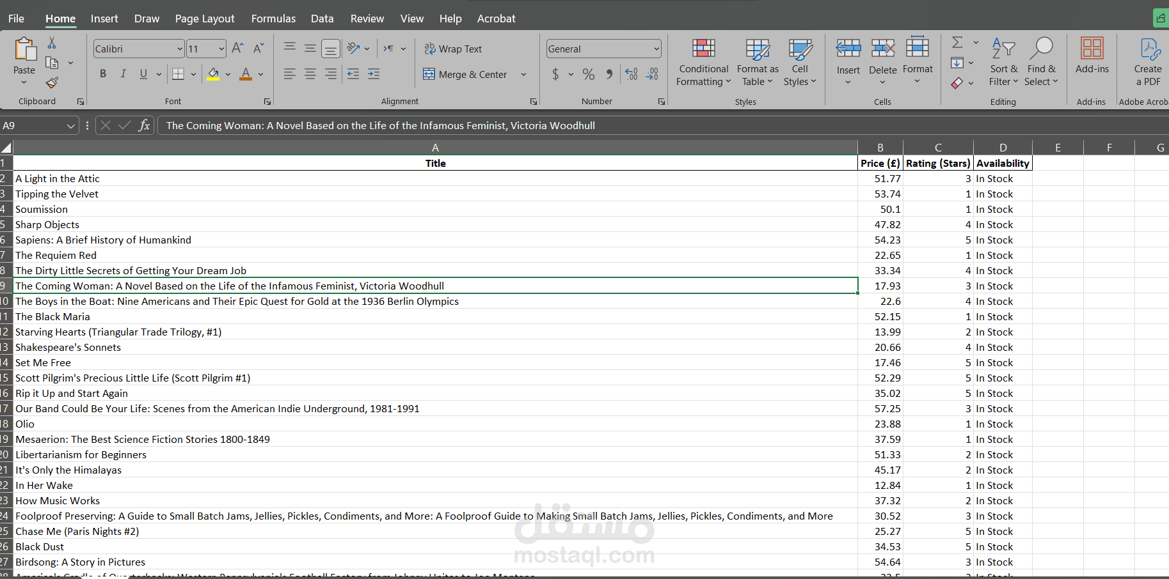Apply the Percent Style number format
Viewport: 1169px width, 579px height.
click(588, 74)
